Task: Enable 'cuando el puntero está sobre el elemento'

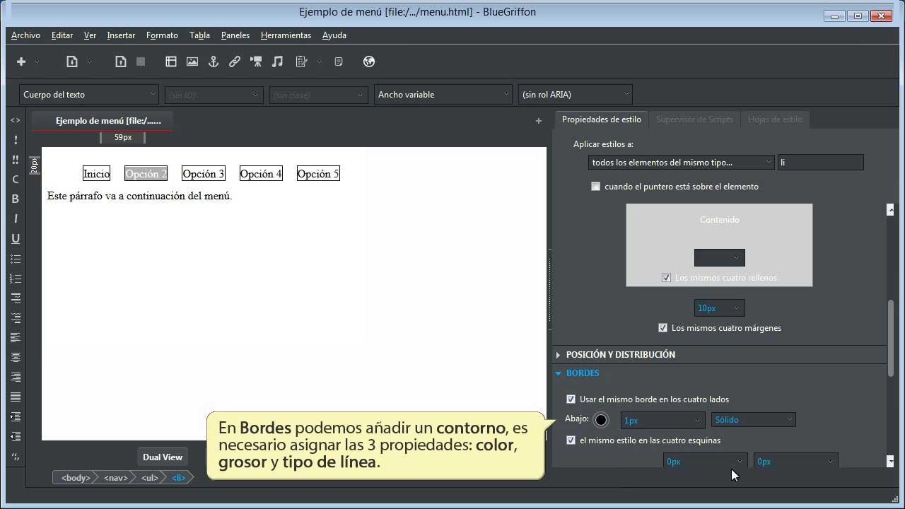Action: [x=595, y=186]
